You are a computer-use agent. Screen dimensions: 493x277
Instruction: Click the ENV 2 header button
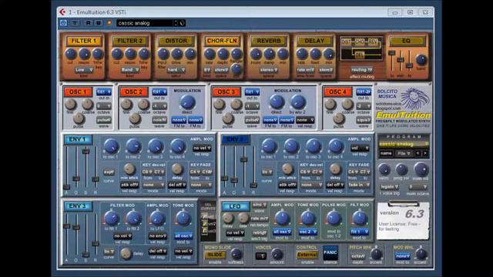[x=236, y=139]
